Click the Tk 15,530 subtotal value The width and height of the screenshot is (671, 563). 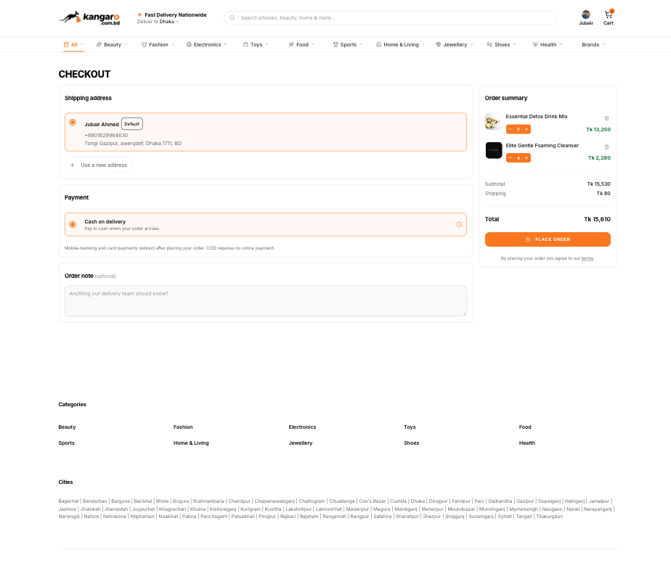[598, 184]
